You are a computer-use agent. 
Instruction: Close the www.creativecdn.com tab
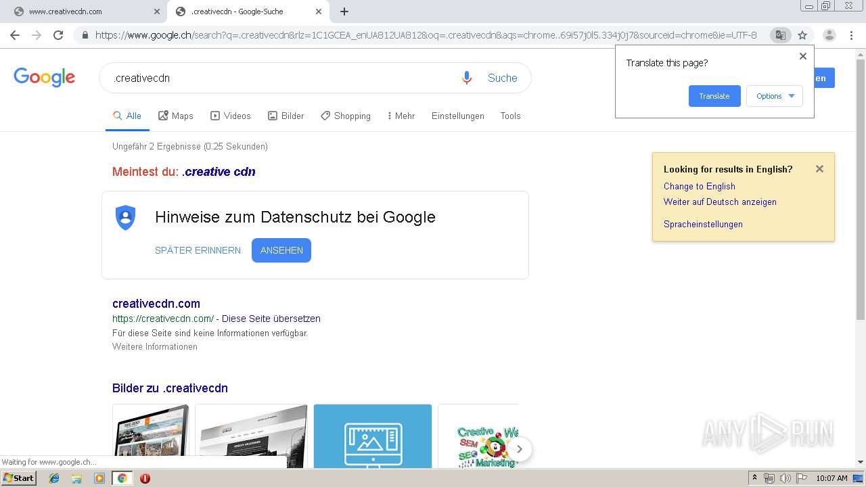pos(157,11)
